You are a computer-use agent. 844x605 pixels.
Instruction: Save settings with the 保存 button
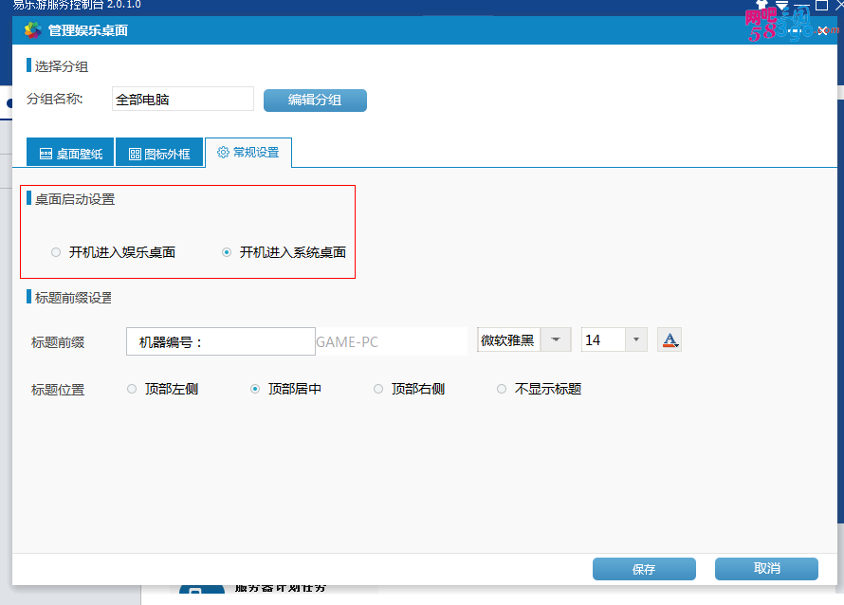pyautogui.click(x=644, y=569)
